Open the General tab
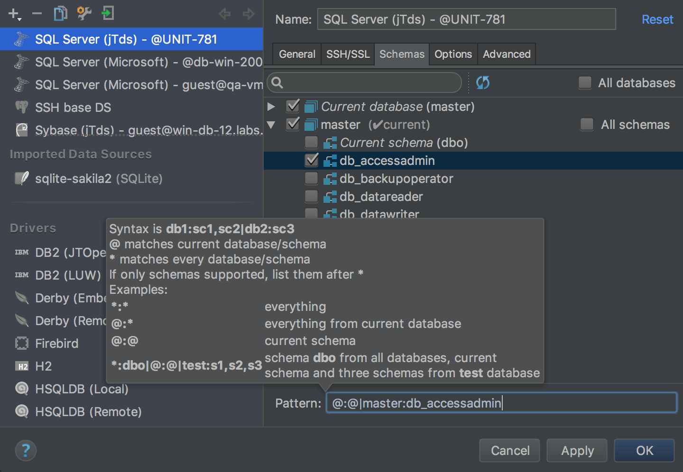This screenshot has width=683, height=472. point(297,54)
